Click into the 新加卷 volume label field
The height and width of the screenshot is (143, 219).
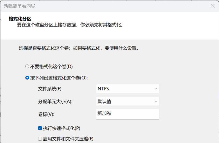128,114
